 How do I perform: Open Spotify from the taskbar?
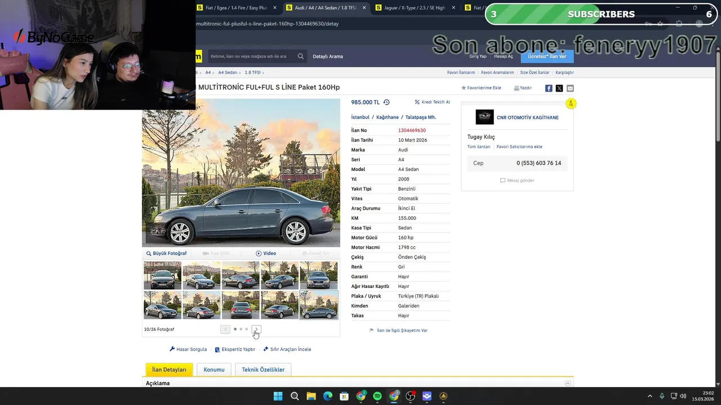pyautogui.click(x=377, y=396)
